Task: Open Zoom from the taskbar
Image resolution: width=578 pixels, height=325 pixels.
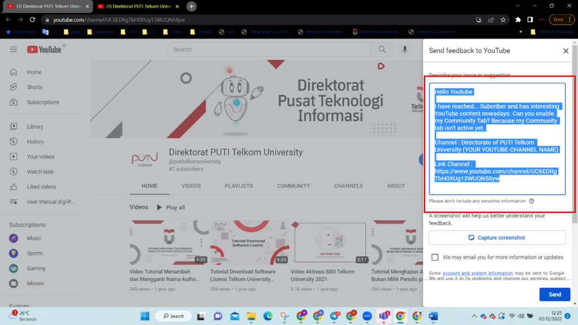Action: click(x=367, y=316)
